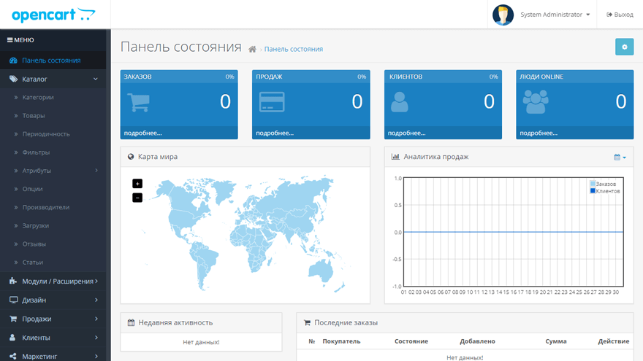Click the Действие column header
This screenshot has height=361, width=643.
pos(614,341)
